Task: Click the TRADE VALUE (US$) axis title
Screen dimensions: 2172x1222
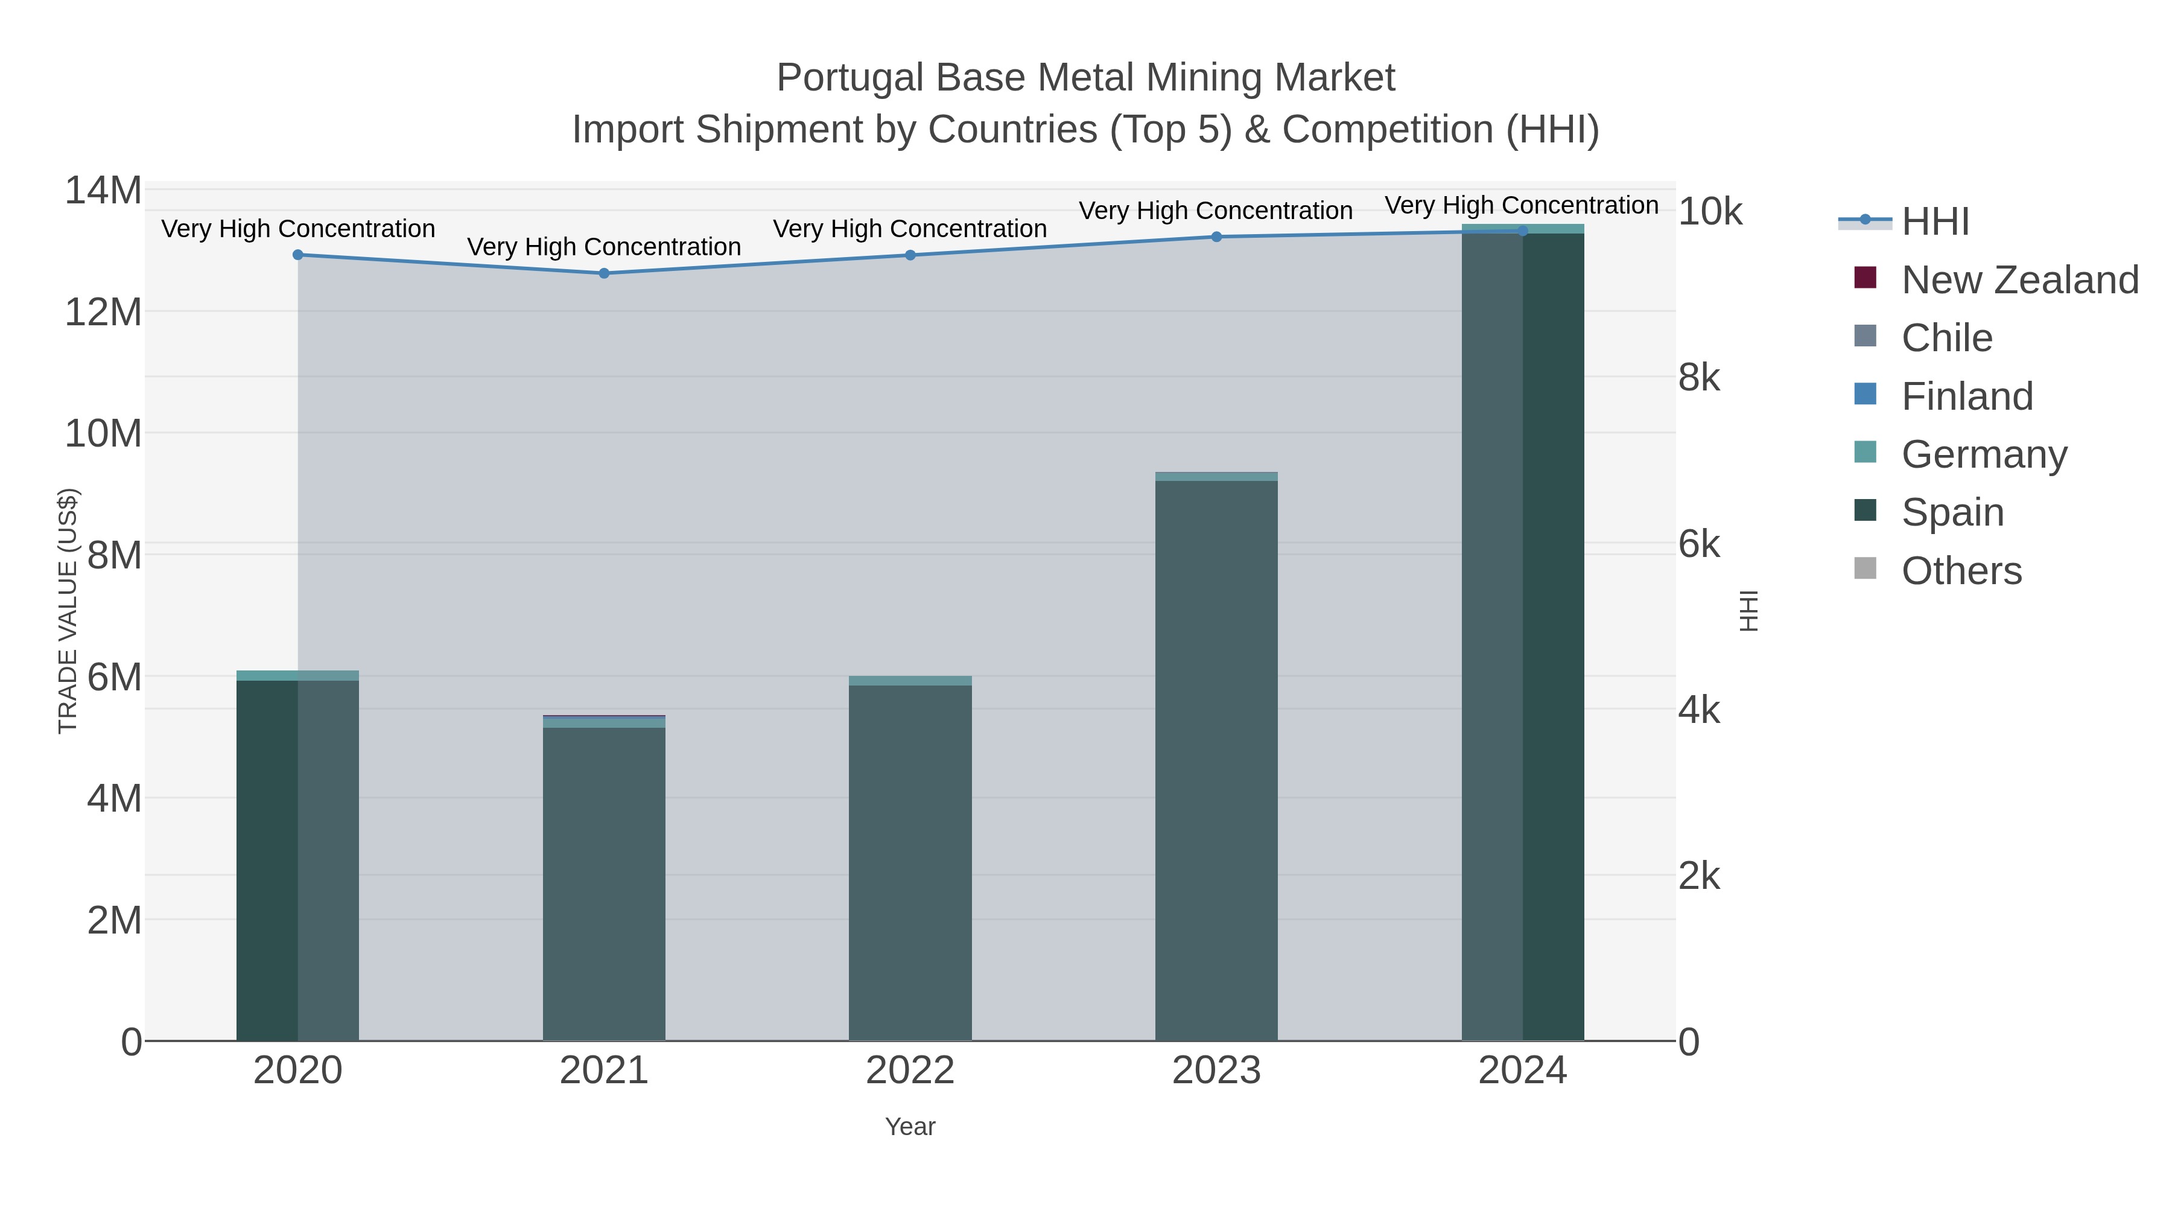Action: point(68,611)
